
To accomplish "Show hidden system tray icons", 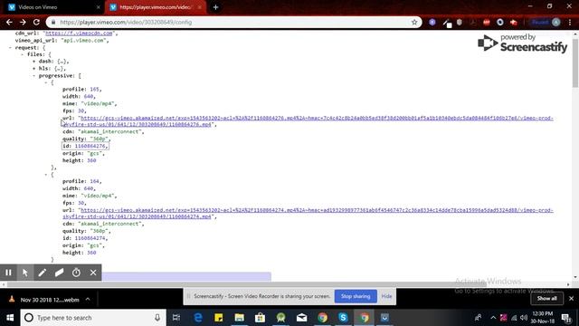I will click(x=493, y=318).
